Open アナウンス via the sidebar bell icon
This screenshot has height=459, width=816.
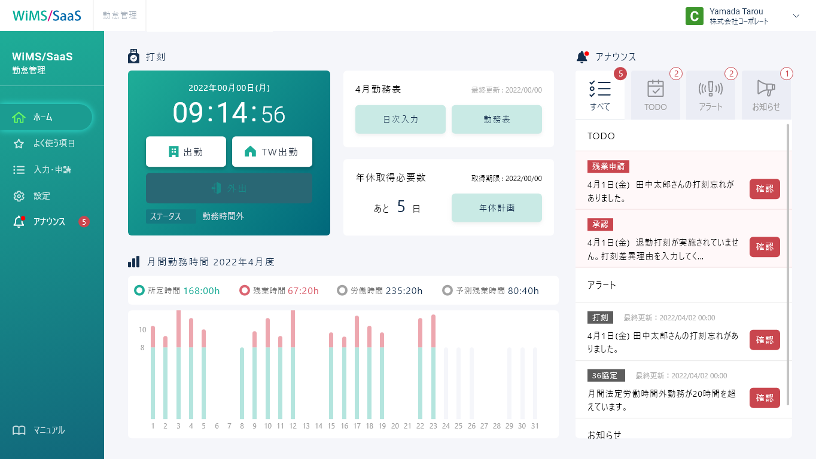click(x=20, y=221)
